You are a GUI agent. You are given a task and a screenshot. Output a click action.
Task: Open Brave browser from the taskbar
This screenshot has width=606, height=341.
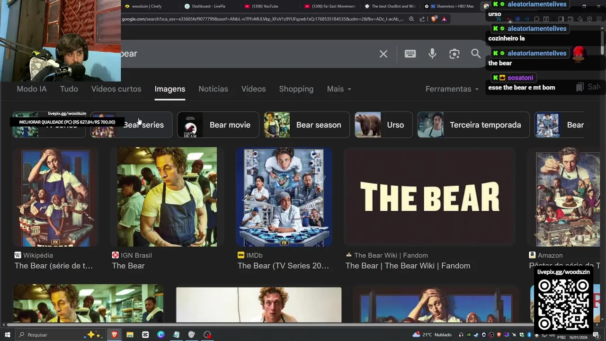[x=114, y=335]
